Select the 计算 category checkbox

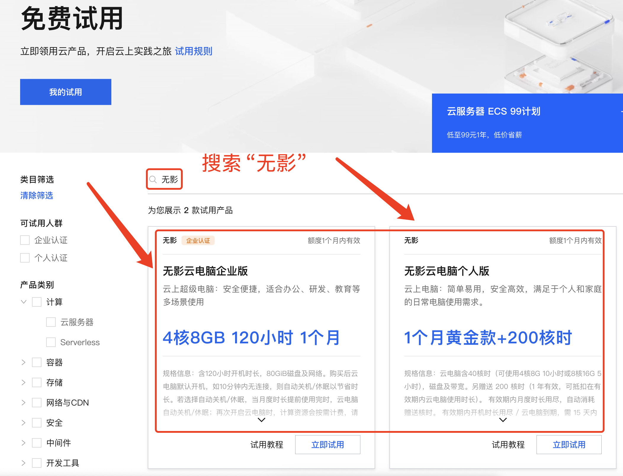tap(37, 302)
